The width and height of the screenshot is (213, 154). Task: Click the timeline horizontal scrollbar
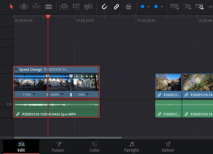click(67, 137)
